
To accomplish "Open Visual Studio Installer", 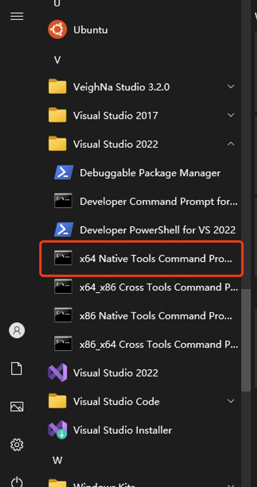I will pos(142,430).
